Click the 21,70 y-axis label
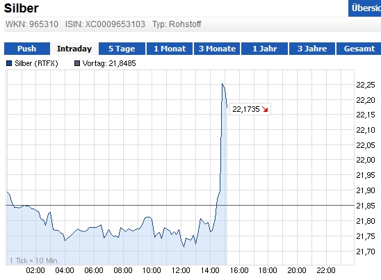 tap(366, 252)
